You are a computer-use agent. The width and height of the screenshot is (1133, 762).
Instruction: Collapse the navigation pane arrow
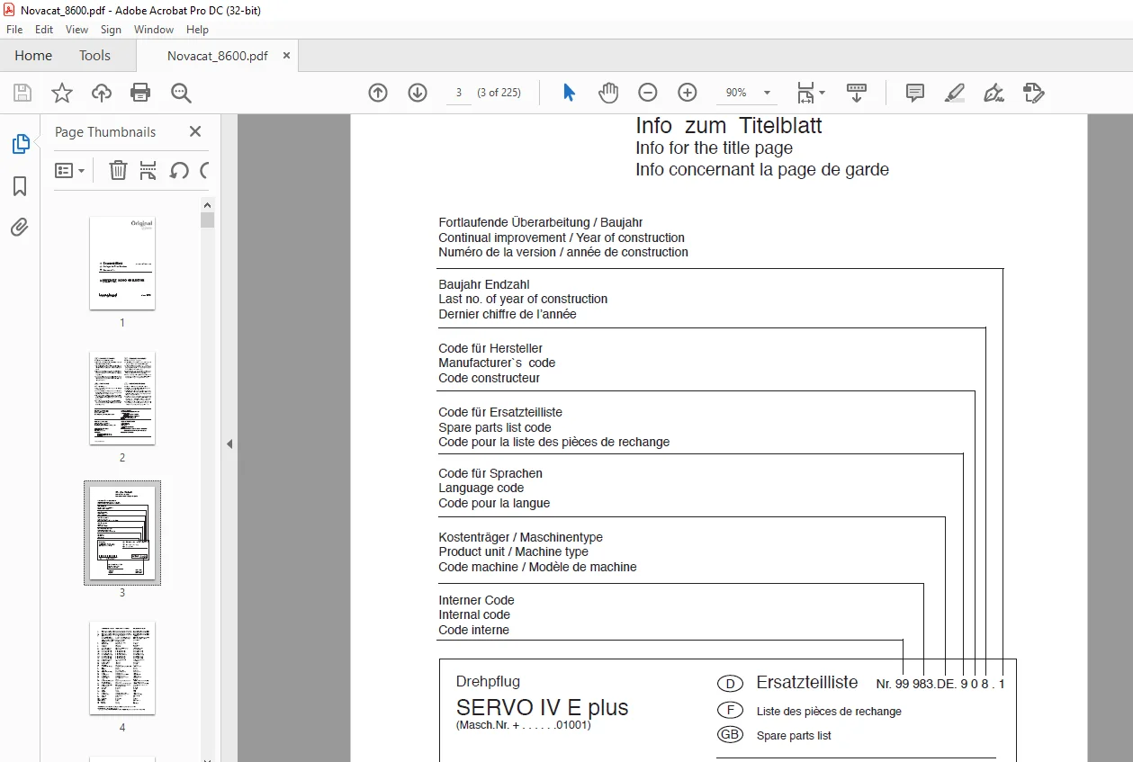(229, 444)
